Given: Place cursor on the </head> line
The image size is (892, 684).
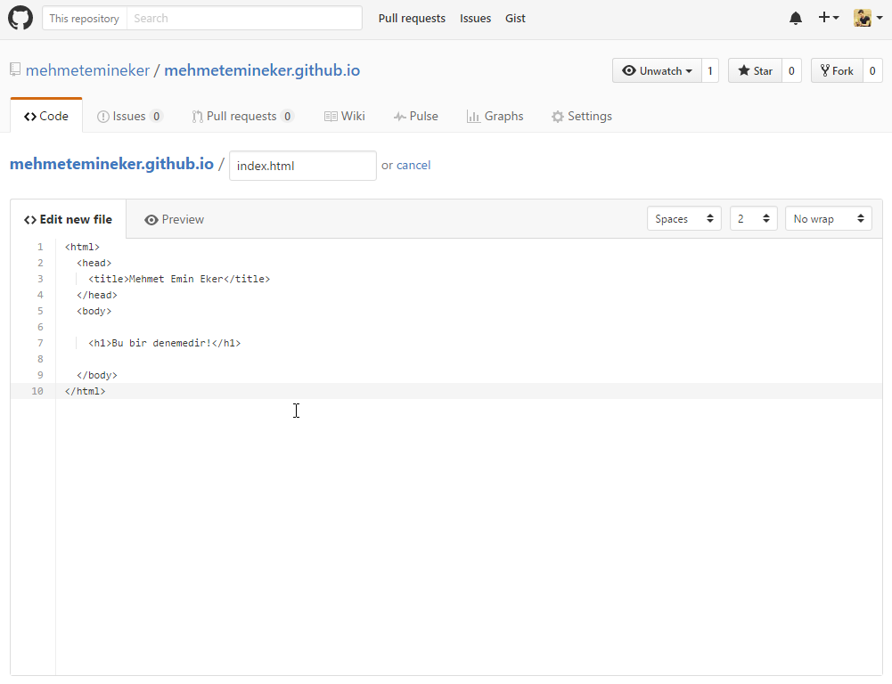Looking at the screenshot, I should (x=97, y=295).
